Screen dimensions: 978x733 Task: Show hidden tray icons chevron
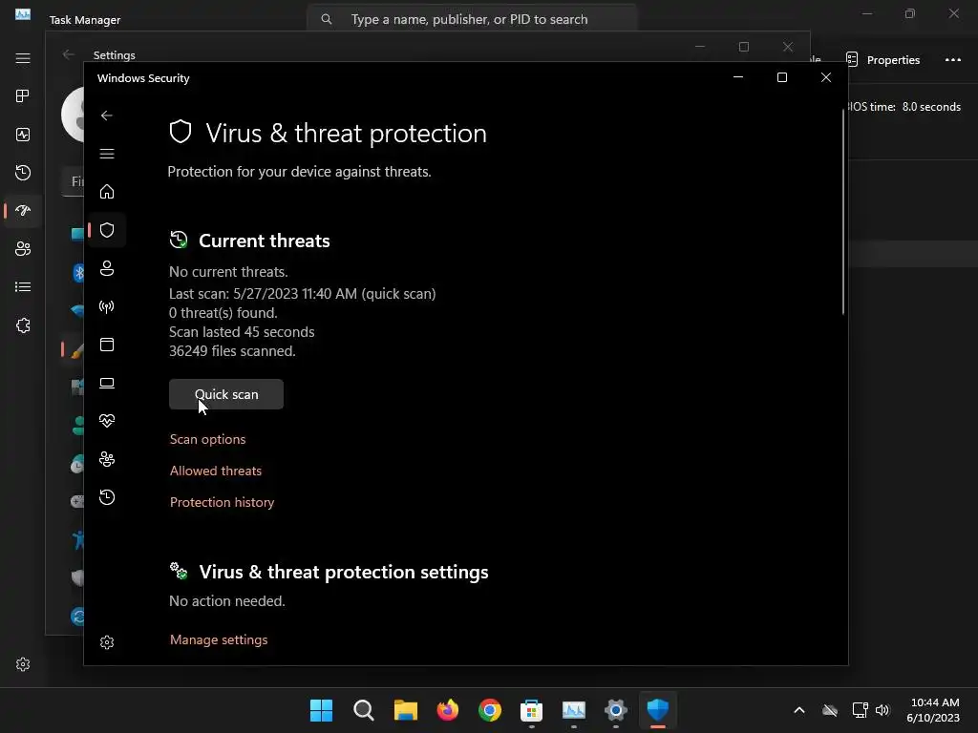pyautogui.click(x=799, y=710)
